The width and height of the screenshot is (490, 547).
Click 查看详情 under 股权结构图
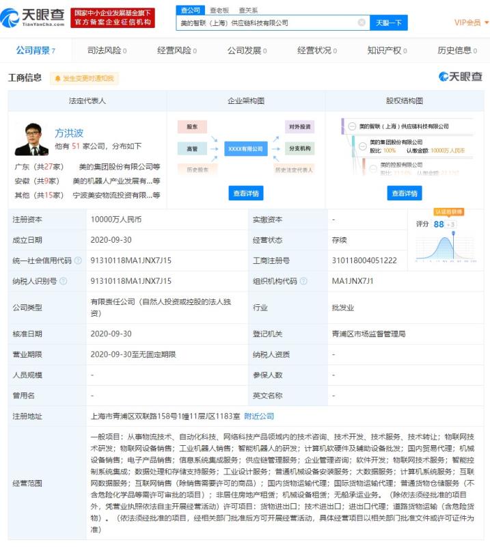(x=405, y=194)
